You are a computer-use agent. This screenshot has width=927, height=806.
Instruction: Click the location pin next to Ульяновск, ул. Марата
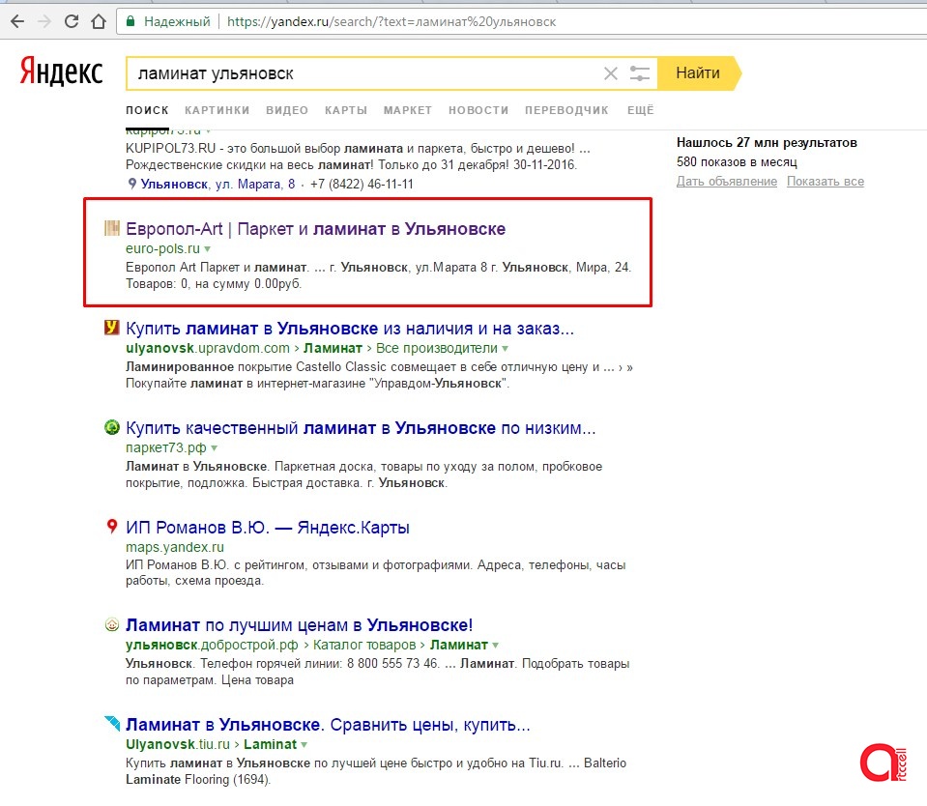coord(131,184)
